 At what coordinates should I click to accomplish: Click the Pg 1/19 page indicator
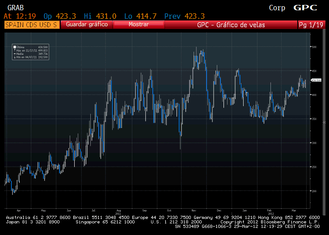(311, 25)
